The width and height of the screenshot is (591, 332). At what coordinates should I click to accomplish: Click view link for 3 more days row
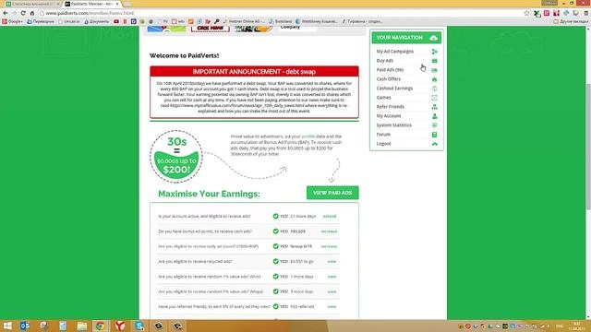[x=332, y=291]
